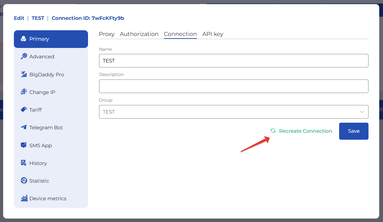This screenshot has height=222, width=383.
Task: Click the Advanced settings icon
Action: click(24, 56)
